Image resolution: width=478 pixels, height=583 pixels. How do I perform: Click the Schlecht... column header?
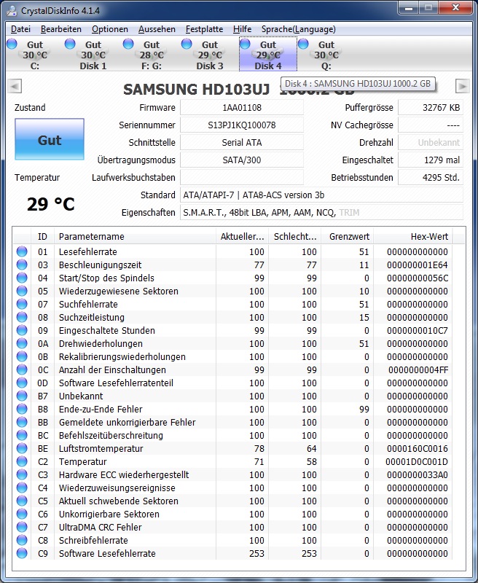295,236
